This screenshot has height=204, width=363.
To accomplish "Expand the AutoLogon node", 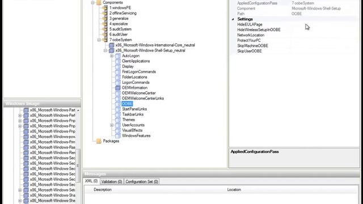I will pyautogui.click(x=112, y=56).
